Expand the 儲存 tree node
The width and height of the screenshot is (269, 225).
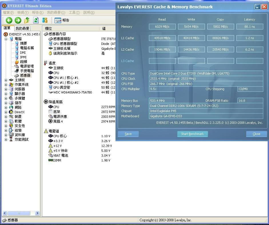[6, 103]
